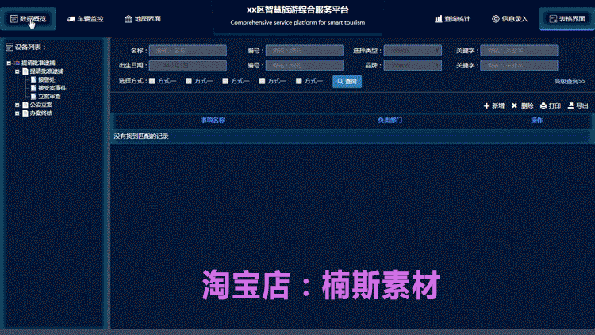Focus the 编号 field beside 名称
The height and width of the screenshot is (335, 595).
305,51
